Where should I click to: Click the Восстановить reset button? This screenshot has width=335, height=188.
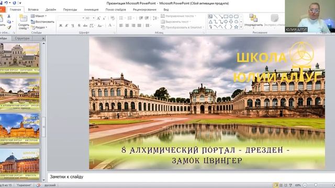click(x=42, y=22)
